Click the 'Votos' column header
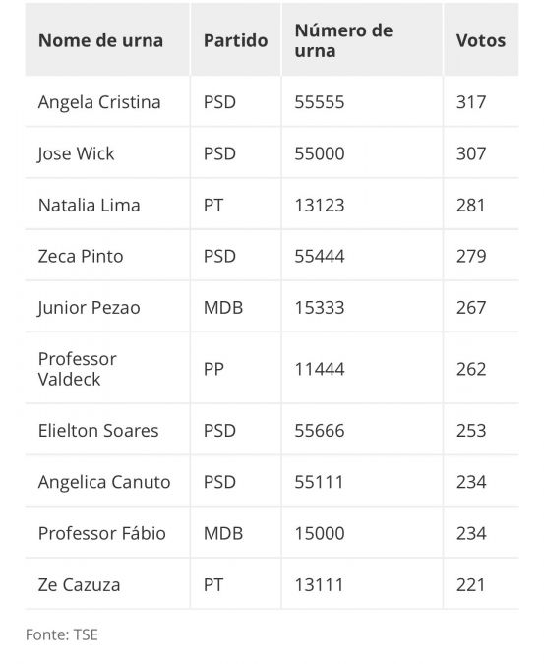This screenshot has height=664, width=544. tap(481, 40)
